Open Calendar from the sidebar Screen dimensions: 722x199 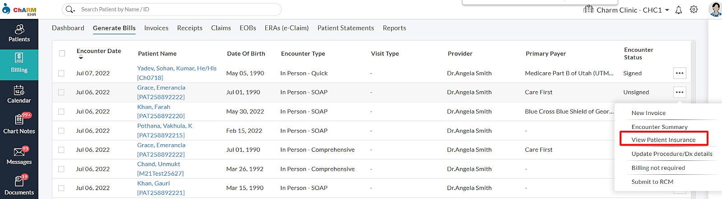19,95
